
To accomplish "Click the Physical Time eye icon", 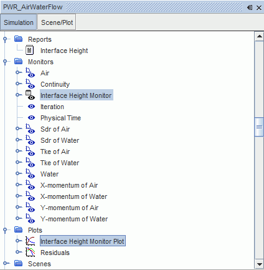I will (31, 118).
